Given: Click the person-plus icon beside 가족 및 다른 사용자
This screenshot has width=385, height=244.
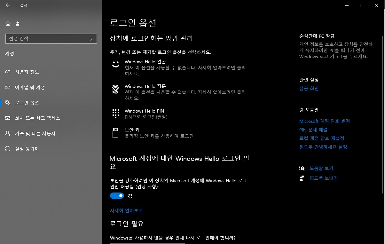Looking at the screenshot, I should coord(8,133).
